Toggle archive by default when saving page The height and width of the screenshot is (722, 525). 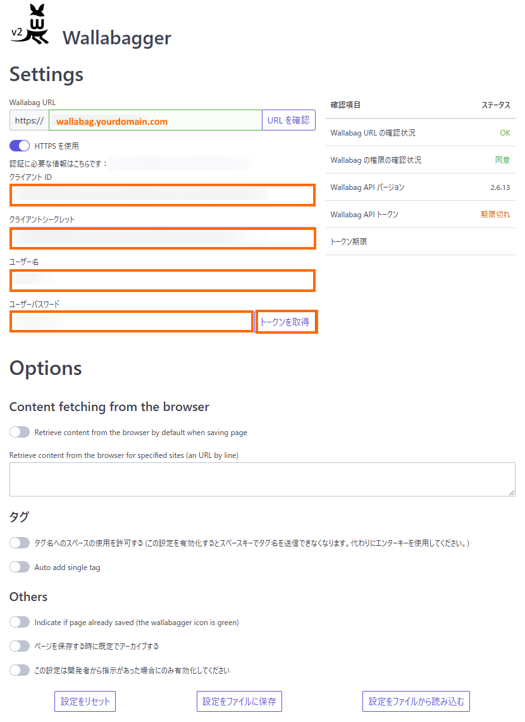(20, 646)
